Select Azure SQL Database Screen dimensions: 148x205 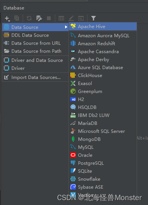(103, 68)
